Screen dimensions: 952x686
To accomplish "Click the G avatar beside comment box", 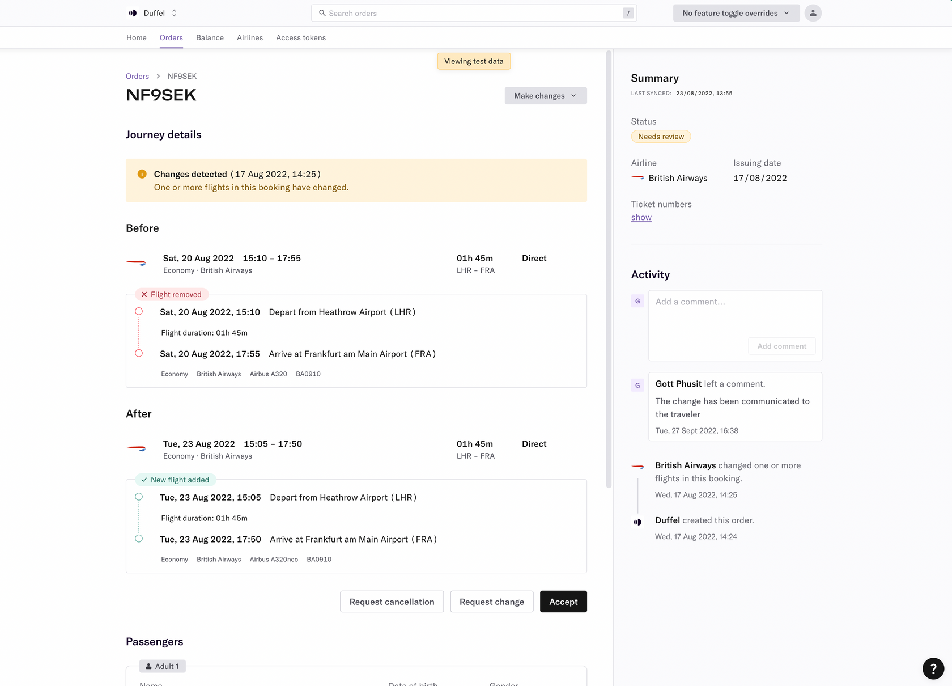I will [637, 301].
